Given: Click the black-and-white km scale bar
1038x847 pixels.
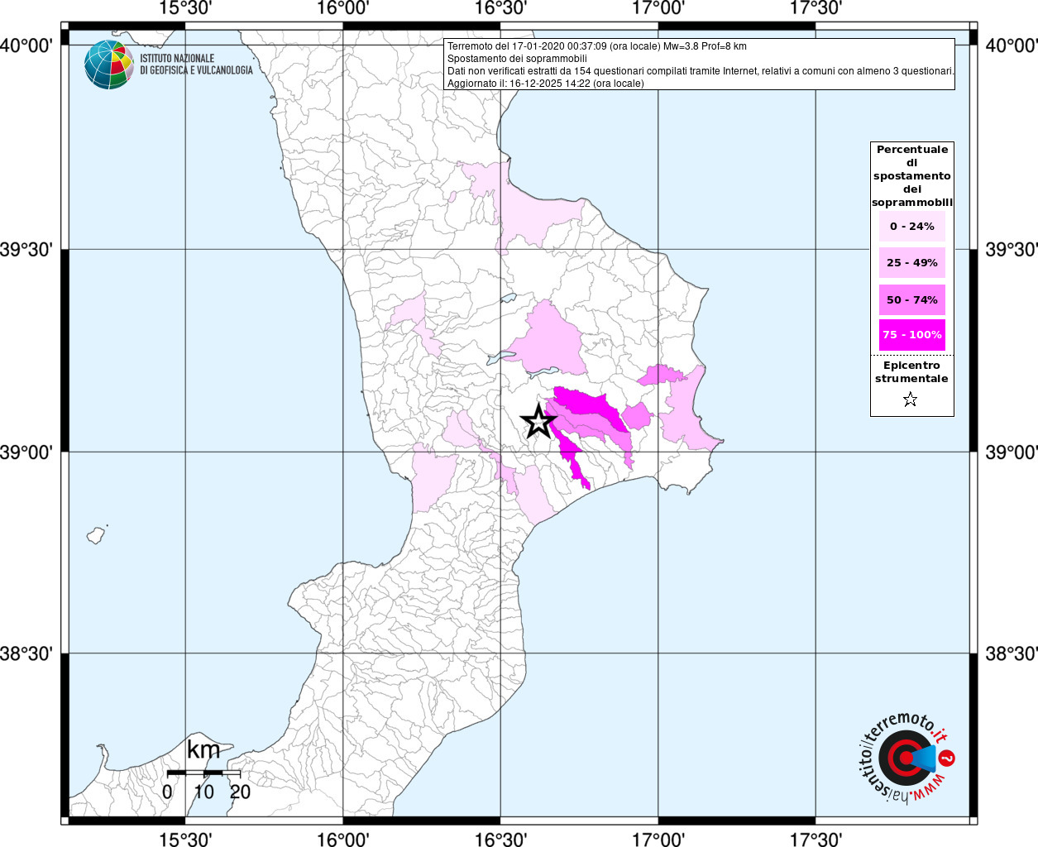Looking at the screenshot, I should 203,773.
